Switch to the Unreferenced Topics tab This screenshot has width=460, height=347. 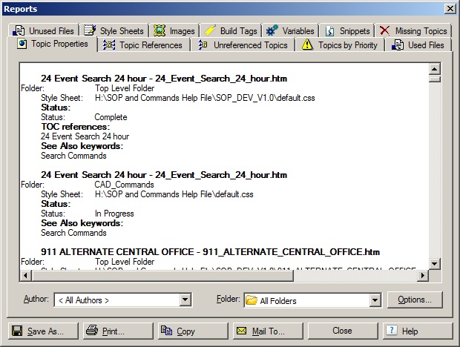(243, 45)
